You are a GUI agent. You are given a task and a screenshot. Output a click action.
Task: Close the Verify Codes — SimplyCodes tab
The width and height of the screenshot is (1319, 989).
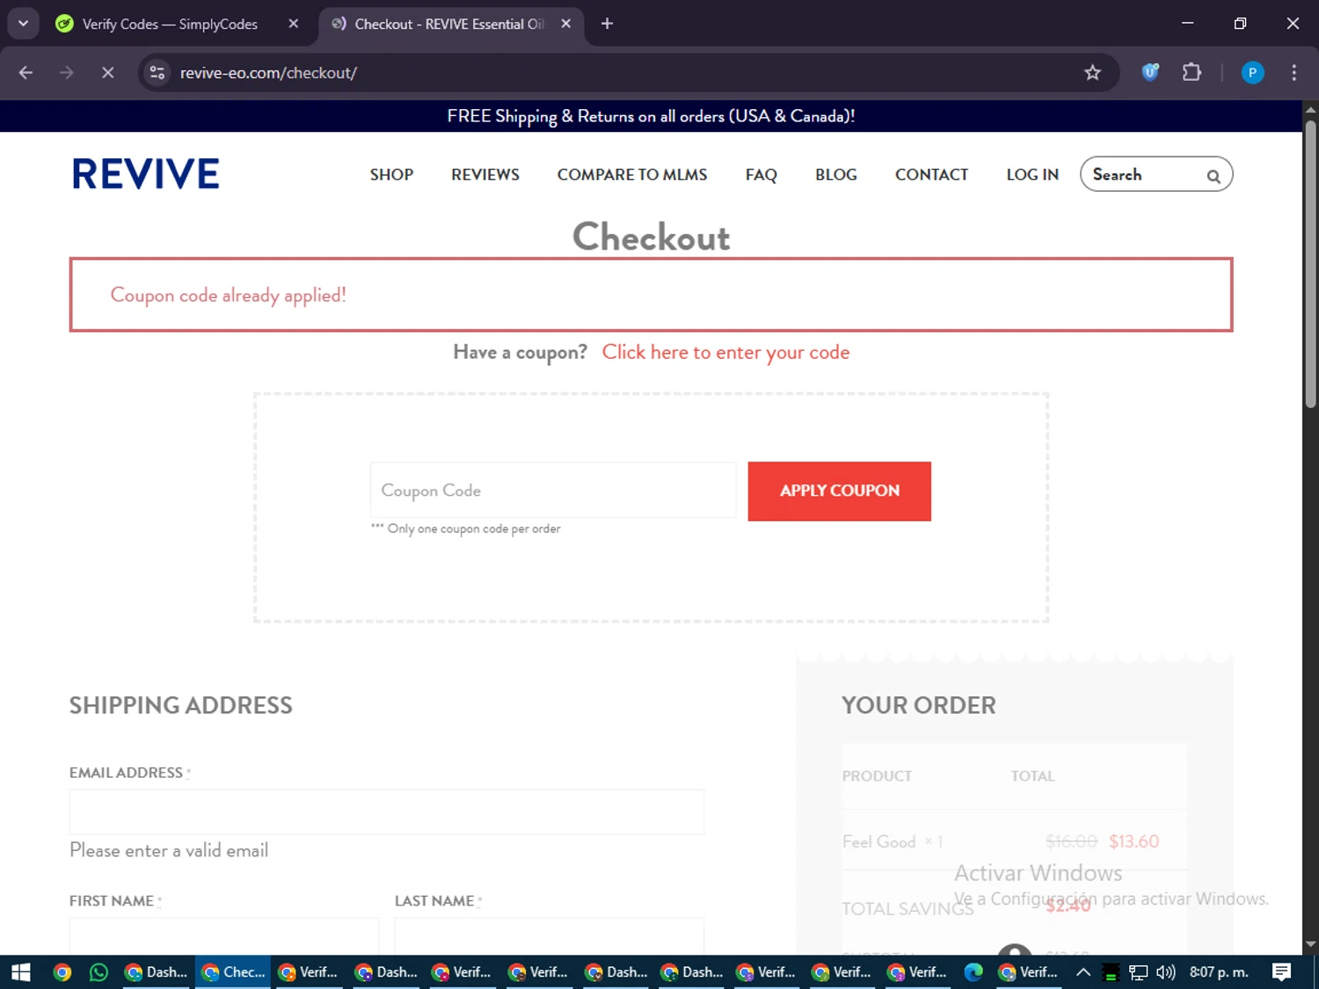click(294, 24)
